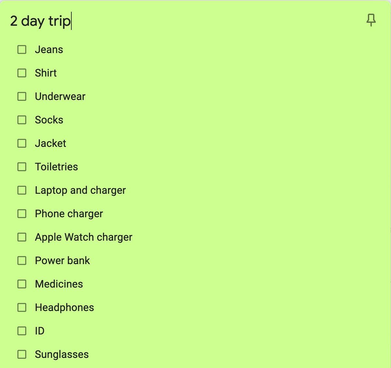
Task: Check off Toiletries
Action: [22, 167]
